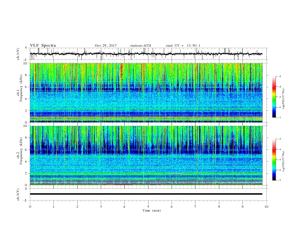Click the ch.2 "Frequency (kHz)" axis label

coord(21,151)
